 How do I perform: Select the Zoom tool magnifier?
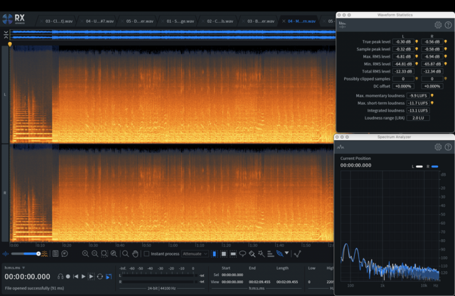pyautogui.click(x=125, y=253)
